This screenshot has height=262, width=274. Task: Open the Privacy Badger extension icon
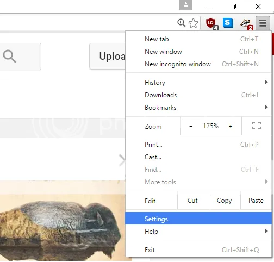[x=246, y=24]
